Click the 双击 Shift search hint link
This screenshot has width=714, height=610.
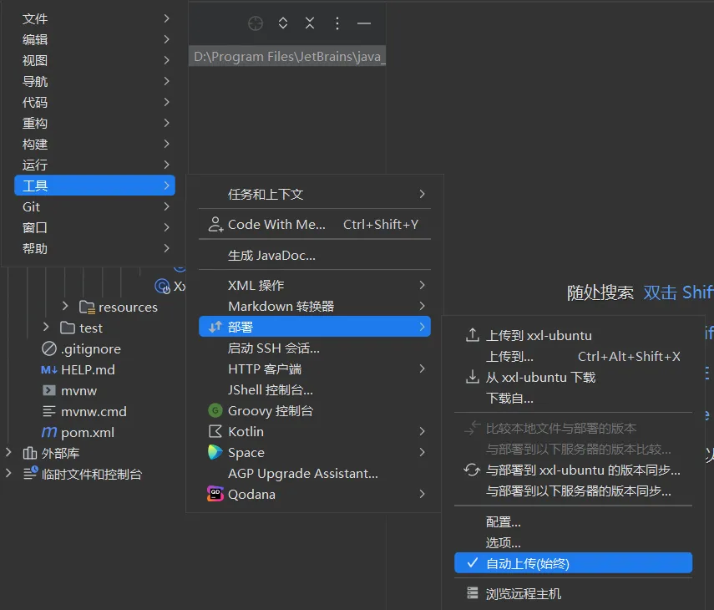678,292
